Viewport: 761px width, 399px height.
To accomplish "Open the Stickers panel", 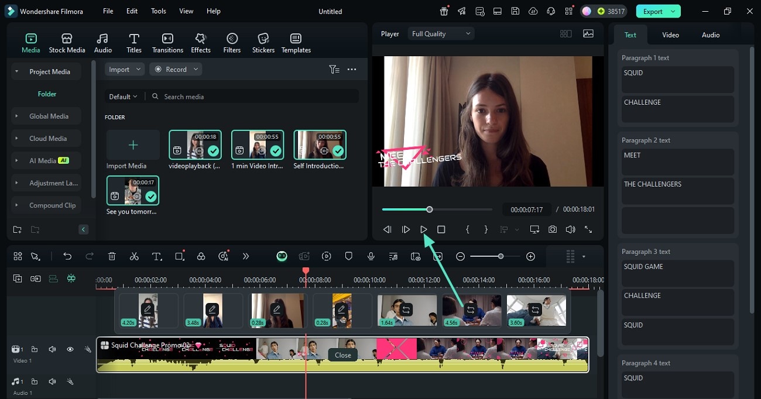I will [x=263, y=43].
